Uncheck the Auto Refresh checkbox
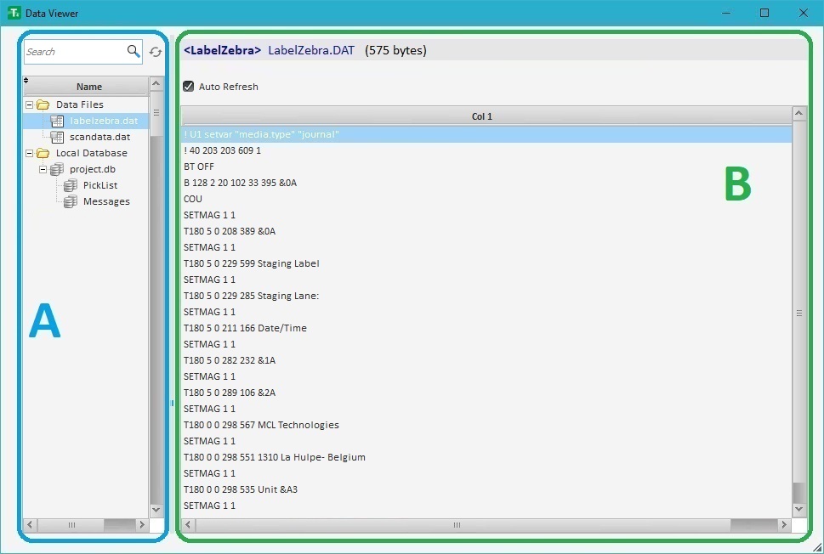The height and width of the screenshot is (554, 824). [x=189, y=87]
